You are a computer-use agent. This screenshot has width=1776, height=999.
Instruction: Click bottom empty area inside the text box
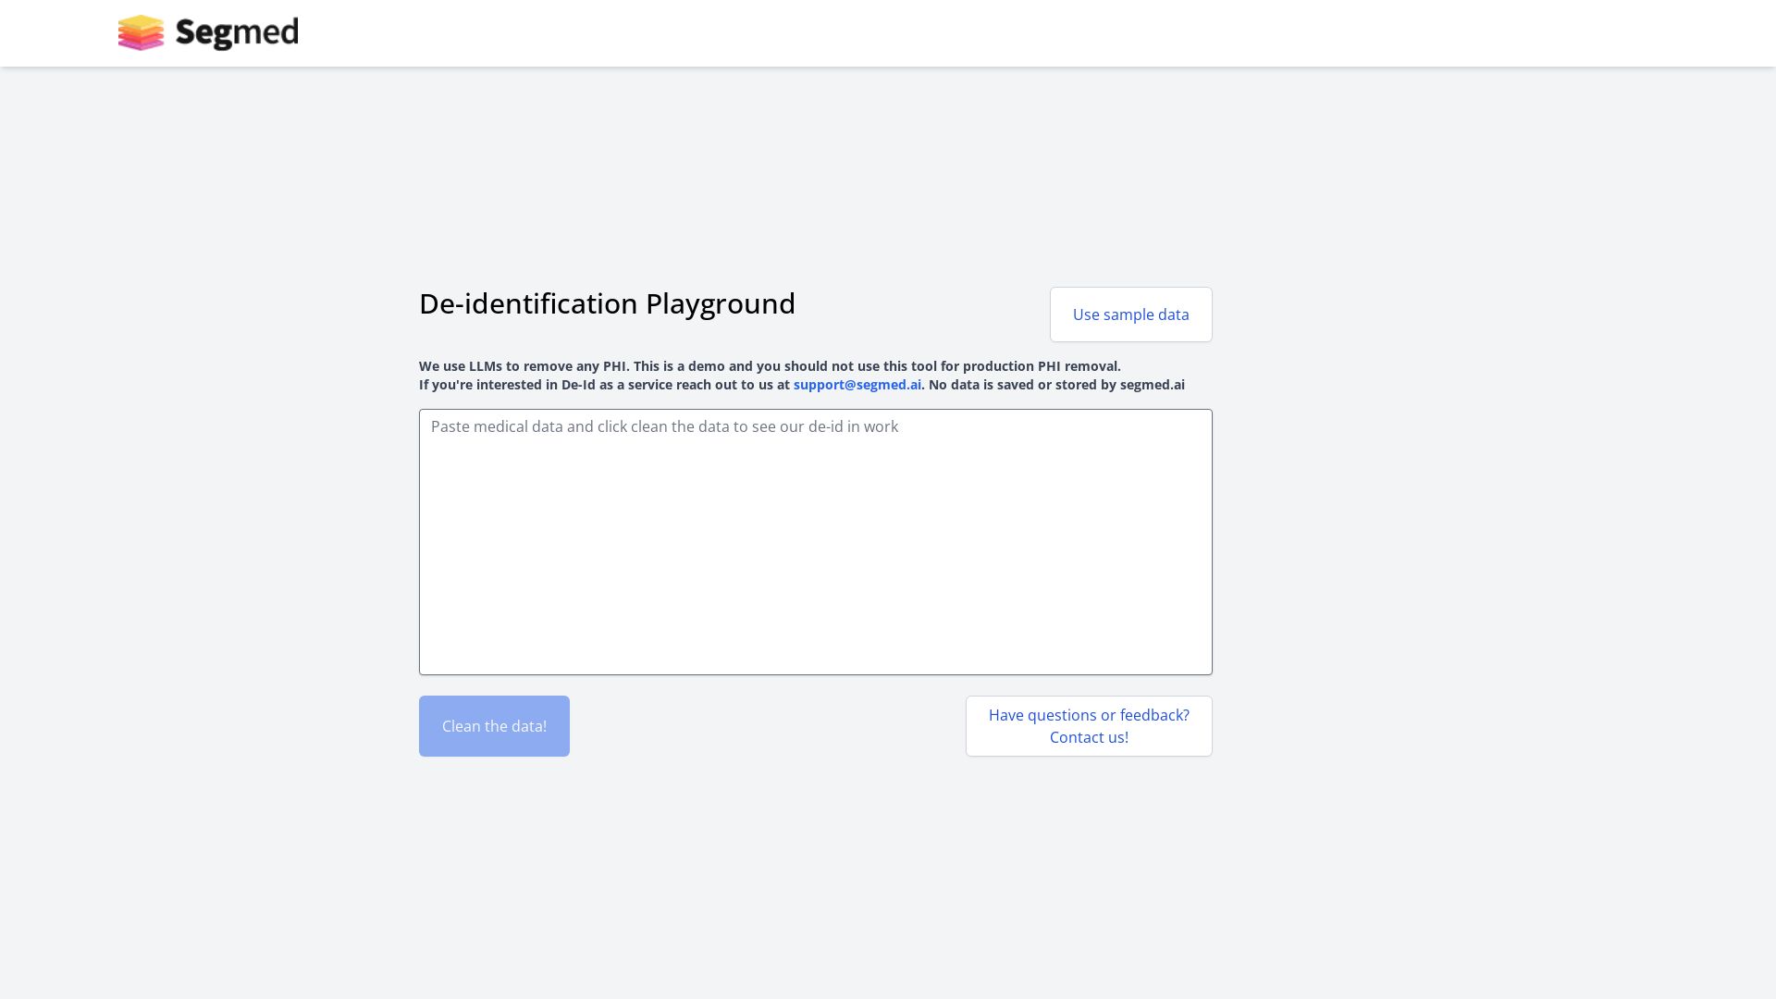[x=815, y=638]
